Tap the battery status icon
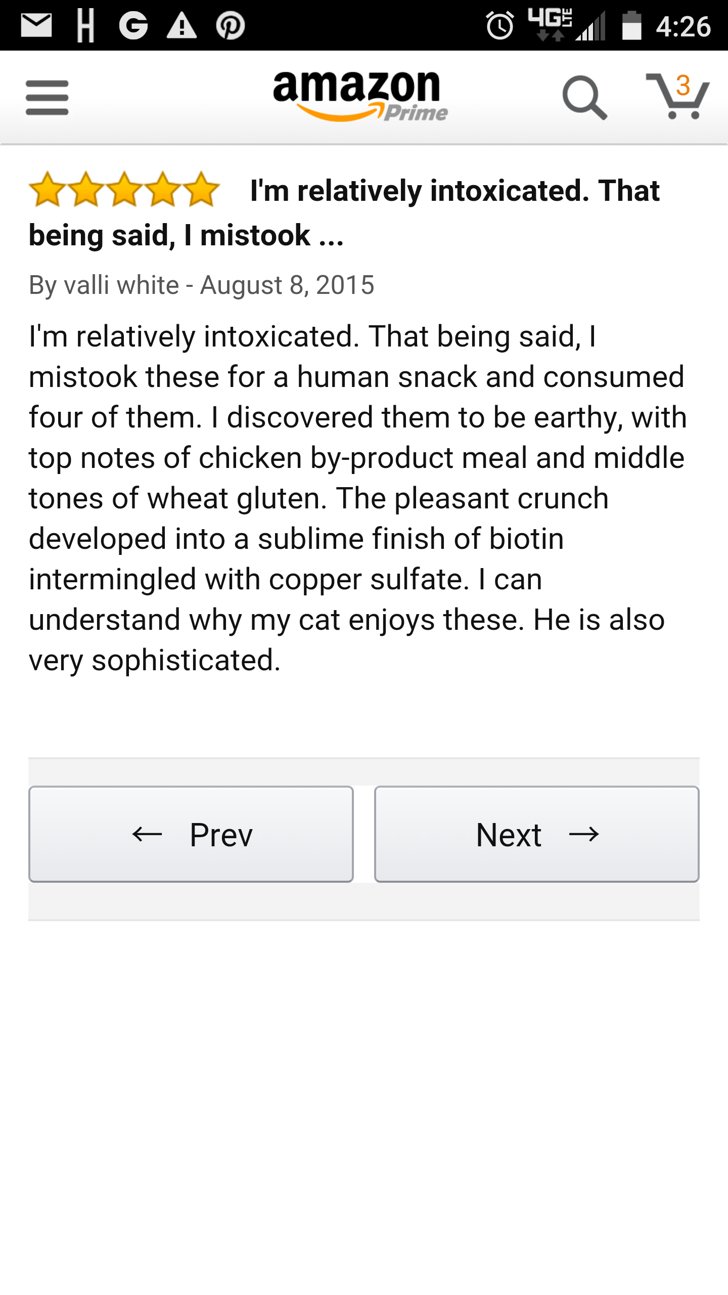Image resolution: width=728 pixels, height=1295 pixels. tap(631, 26)
